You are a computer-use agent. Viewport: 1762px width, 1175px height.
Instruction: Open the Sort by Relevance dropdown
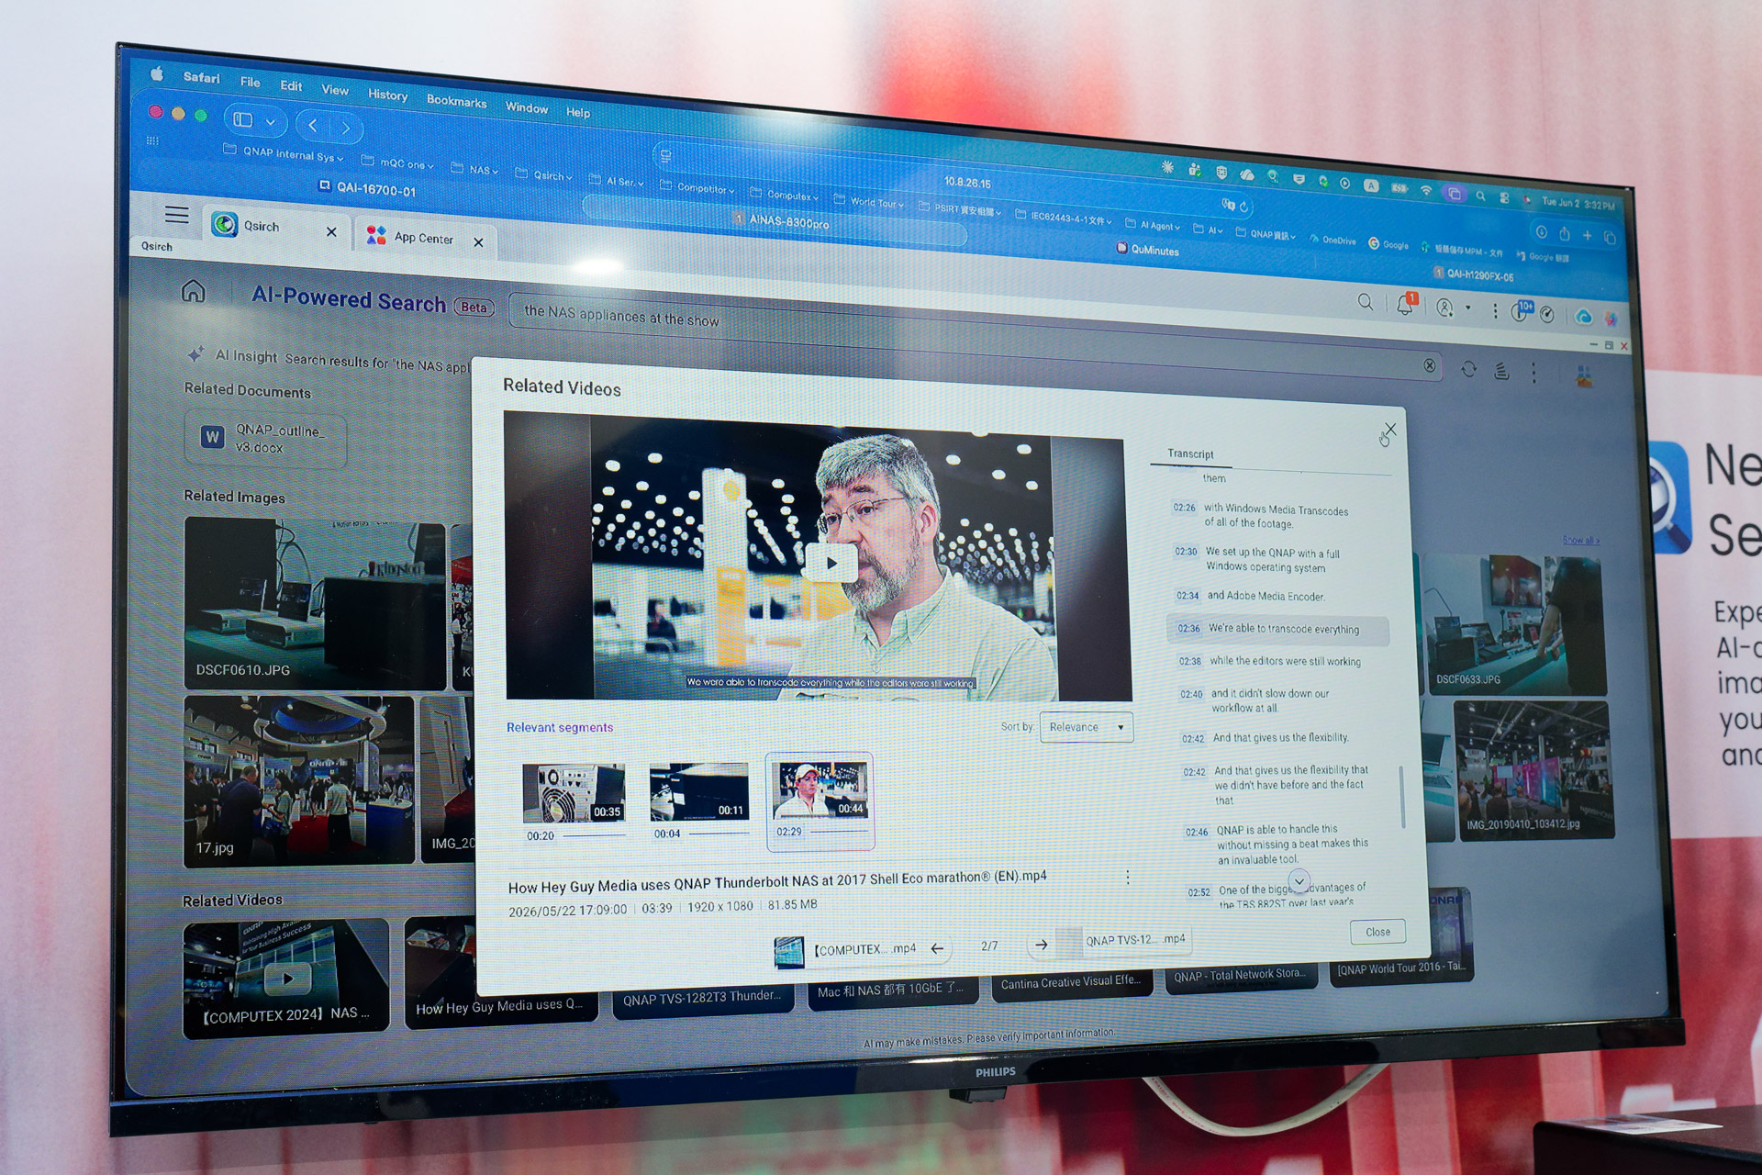pos(1087,727)
